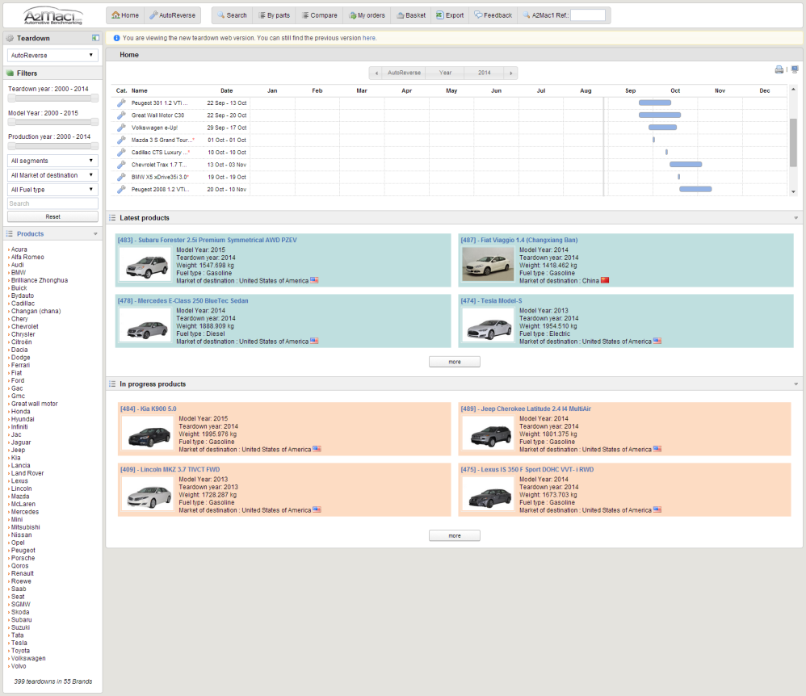Click the green Filters heading icon
Screen dimensions: 806x696
[10, 73]
